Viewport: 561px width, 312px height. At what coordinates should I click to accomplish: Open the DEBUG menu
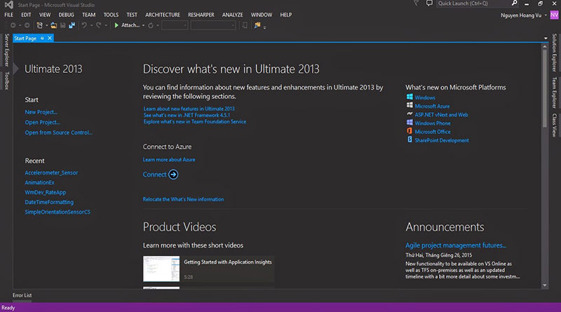coord(66,15)
